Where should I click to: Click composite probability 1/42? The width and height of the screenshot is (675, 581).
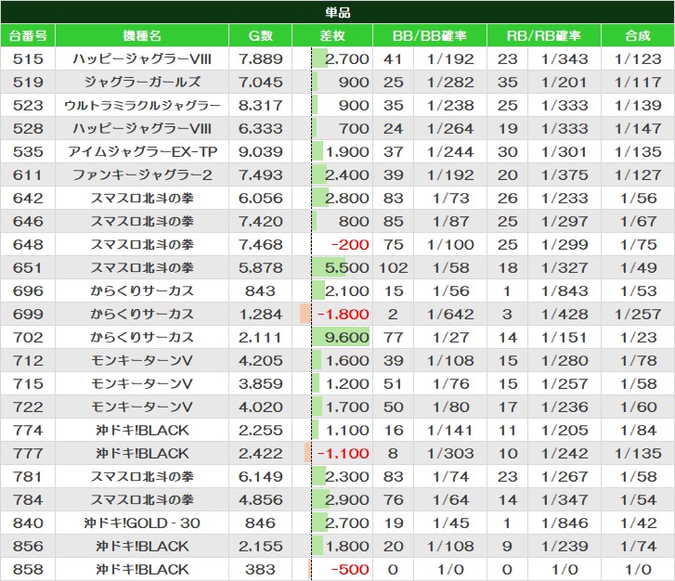(638, 523)
